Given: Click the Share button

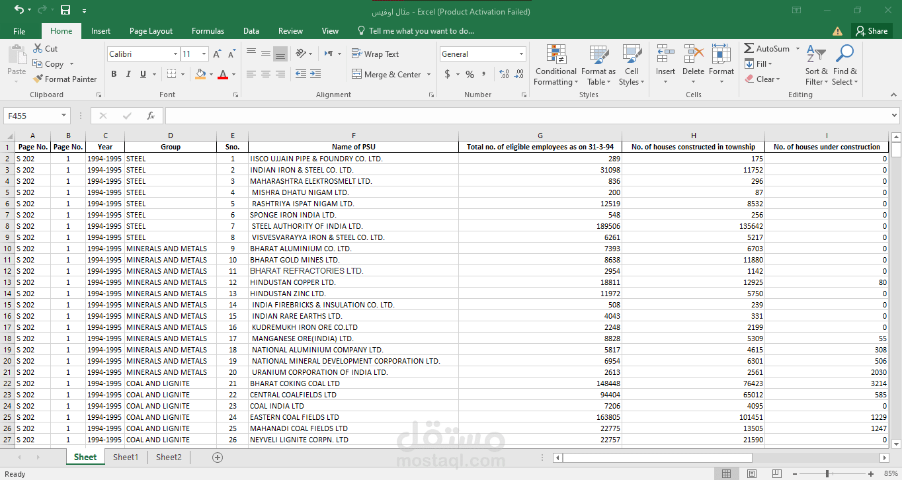Looking at the screenshot, I should 871,30.
